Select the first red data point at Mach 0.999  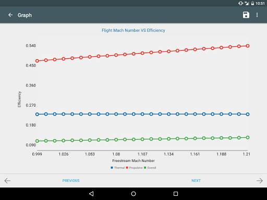pos(37,61)
